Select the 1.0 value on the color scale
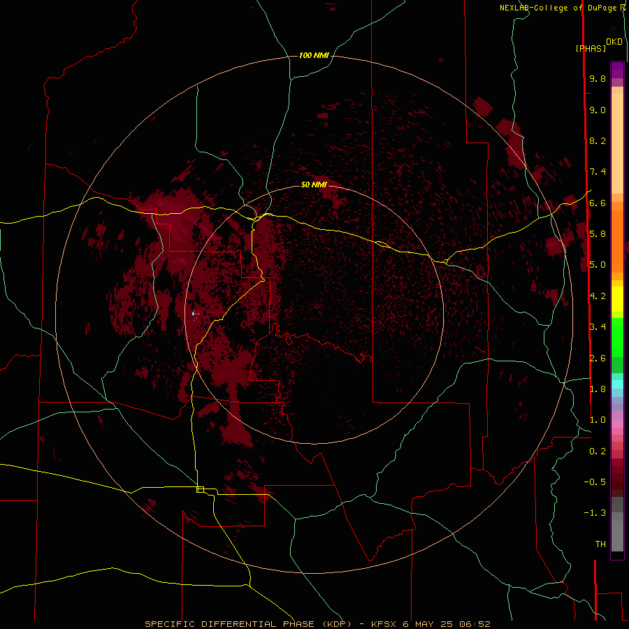Screen dimensions: 629x629 click(598, 420)
